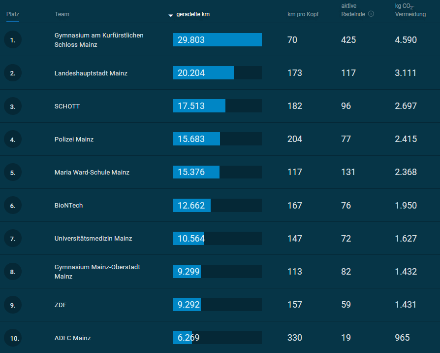
Task: Sort by aktive Radelnde column header
Action: 353,10
